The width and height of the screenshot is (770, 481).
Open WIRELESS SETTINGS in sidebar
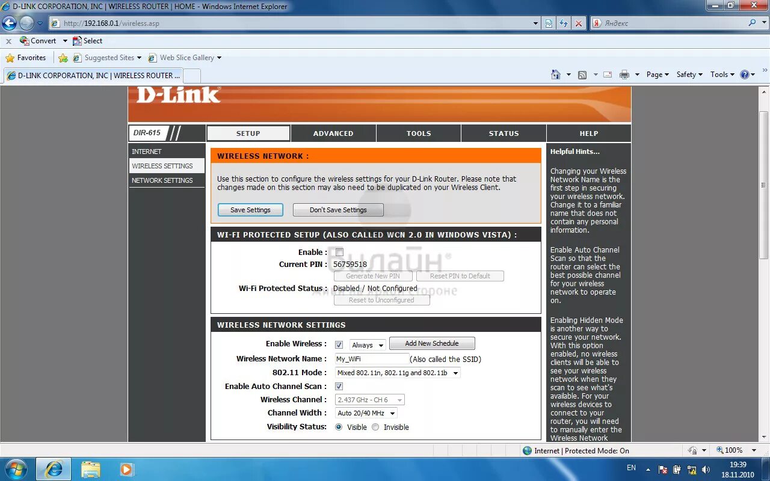(x=167, y=166)
